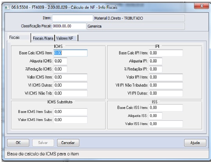
Task: Select the Fiscais tab
Action: pos(19,37)
